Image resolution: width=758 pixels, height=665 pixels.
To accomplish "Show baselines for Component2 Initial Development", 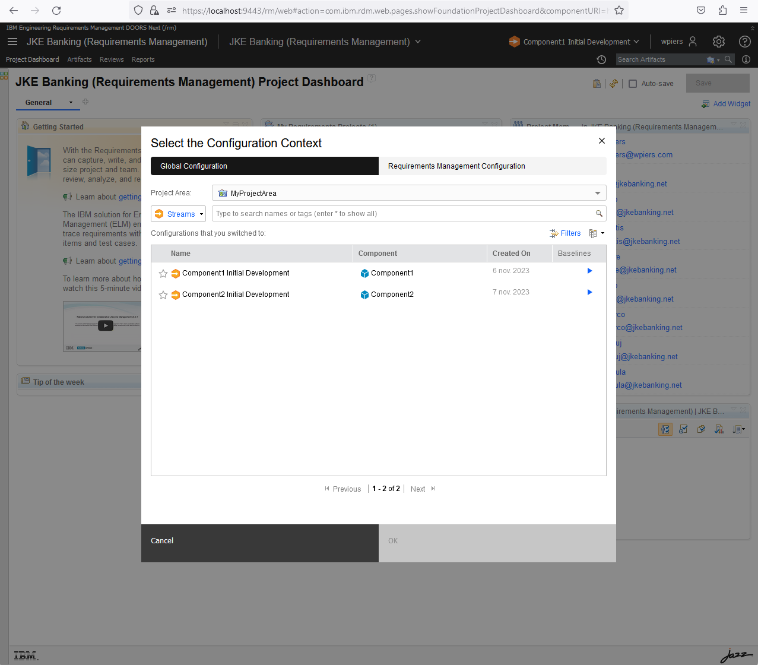I will tap(589, 292).
